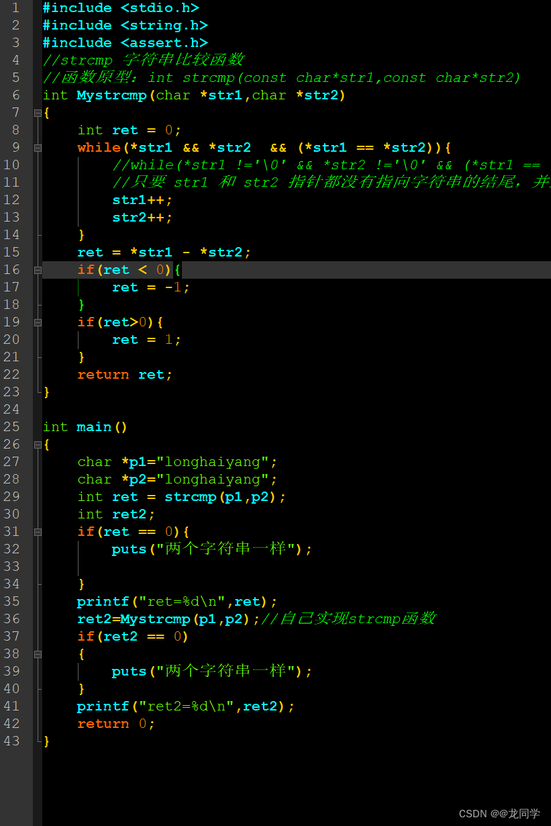Click 'int main()' declaration
The width and height of the screenshot is (551, 826).
pos(85,427)
